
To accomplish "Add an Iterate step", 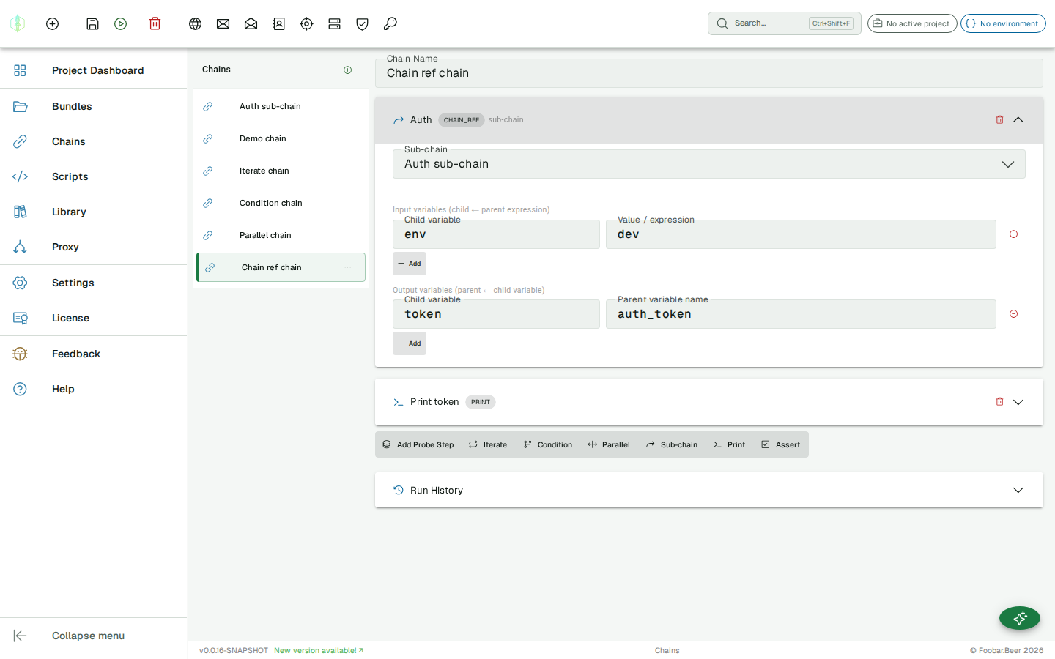I will 488,444.
